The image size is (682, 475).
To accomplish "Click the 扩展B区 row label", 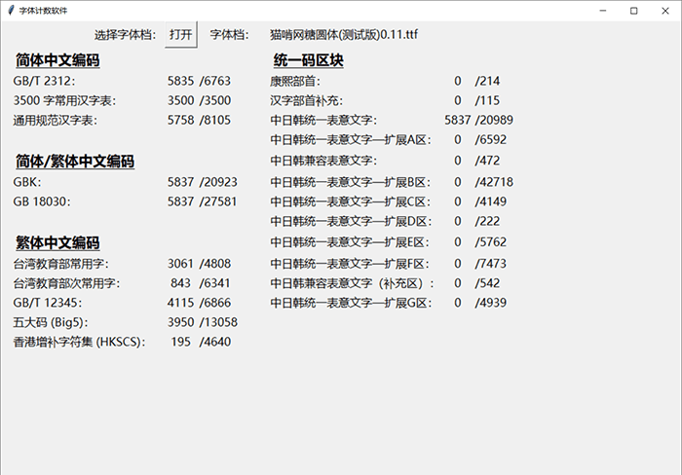I will (x=351, y=182).
